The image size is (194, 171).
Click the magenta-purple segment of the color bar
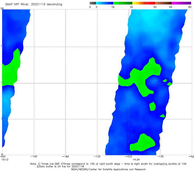click(x=181, y=3)
